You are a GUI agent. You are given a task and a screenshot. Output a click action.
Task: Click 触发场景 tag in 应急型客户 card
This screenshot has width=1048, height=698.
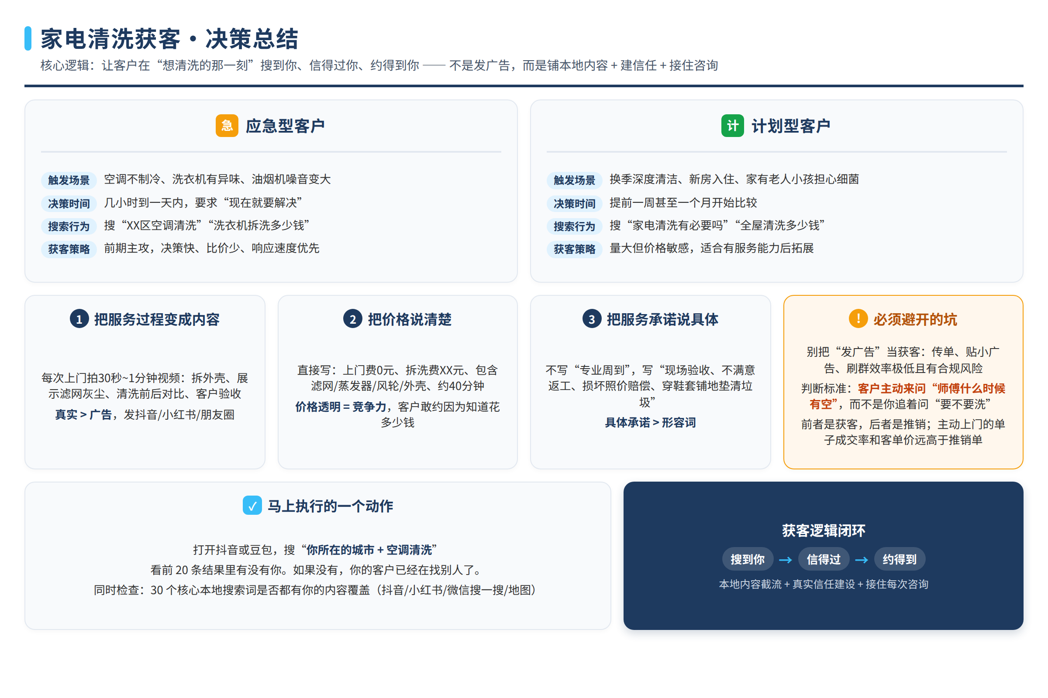69,180
